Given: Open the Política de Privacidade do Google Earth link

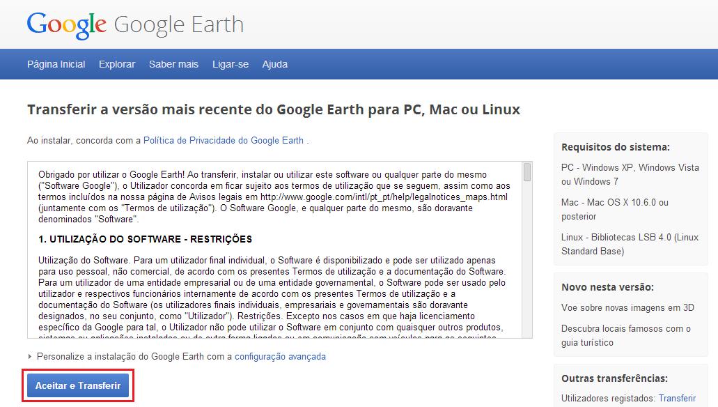Looking at the screenshot, I should [224, 140].
